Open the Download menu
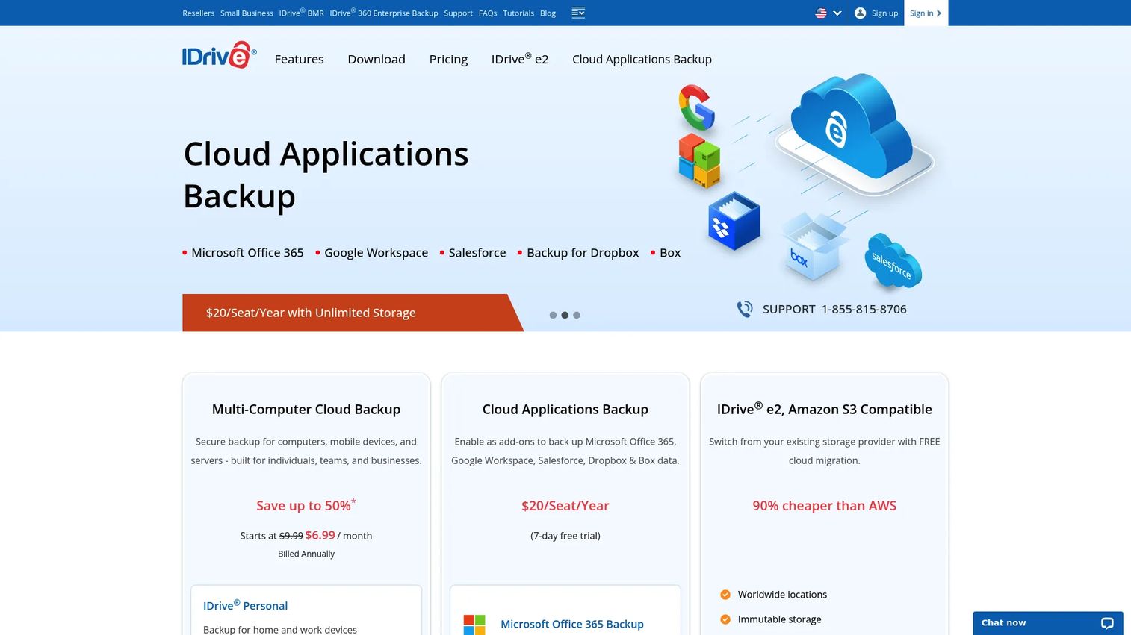Screen dimensions: 1131x635 (377, 59)
